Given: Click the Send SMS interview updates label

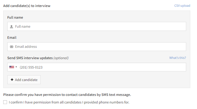Looking at the screenshot, I should coord(30,58).
